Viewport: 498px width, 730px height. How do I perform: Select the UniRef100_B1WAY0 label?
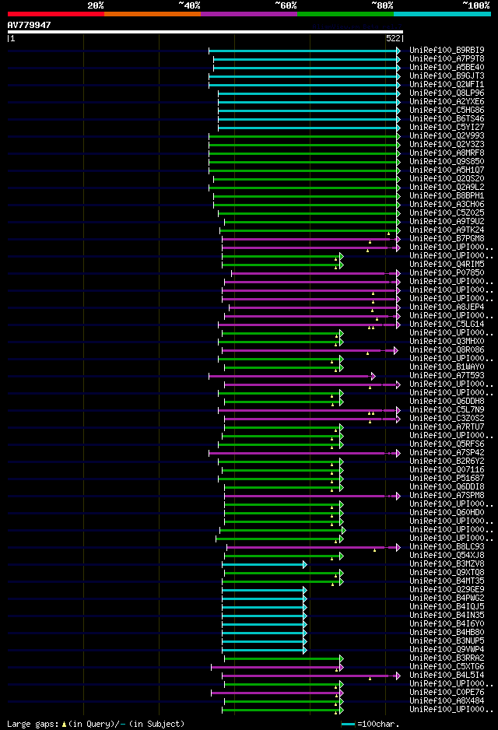(447, 367)
